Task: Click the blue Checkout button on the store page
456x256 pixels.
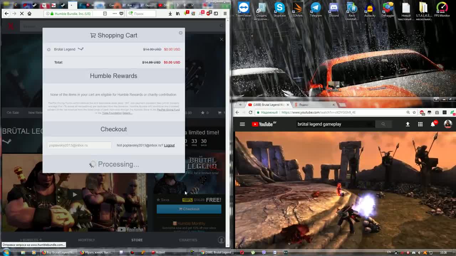Action: tap(189, 209)
